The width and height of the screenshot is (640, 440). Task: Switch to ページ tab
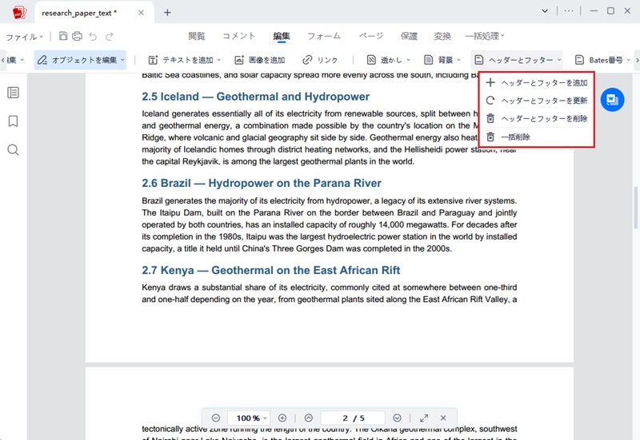(371, 36)
